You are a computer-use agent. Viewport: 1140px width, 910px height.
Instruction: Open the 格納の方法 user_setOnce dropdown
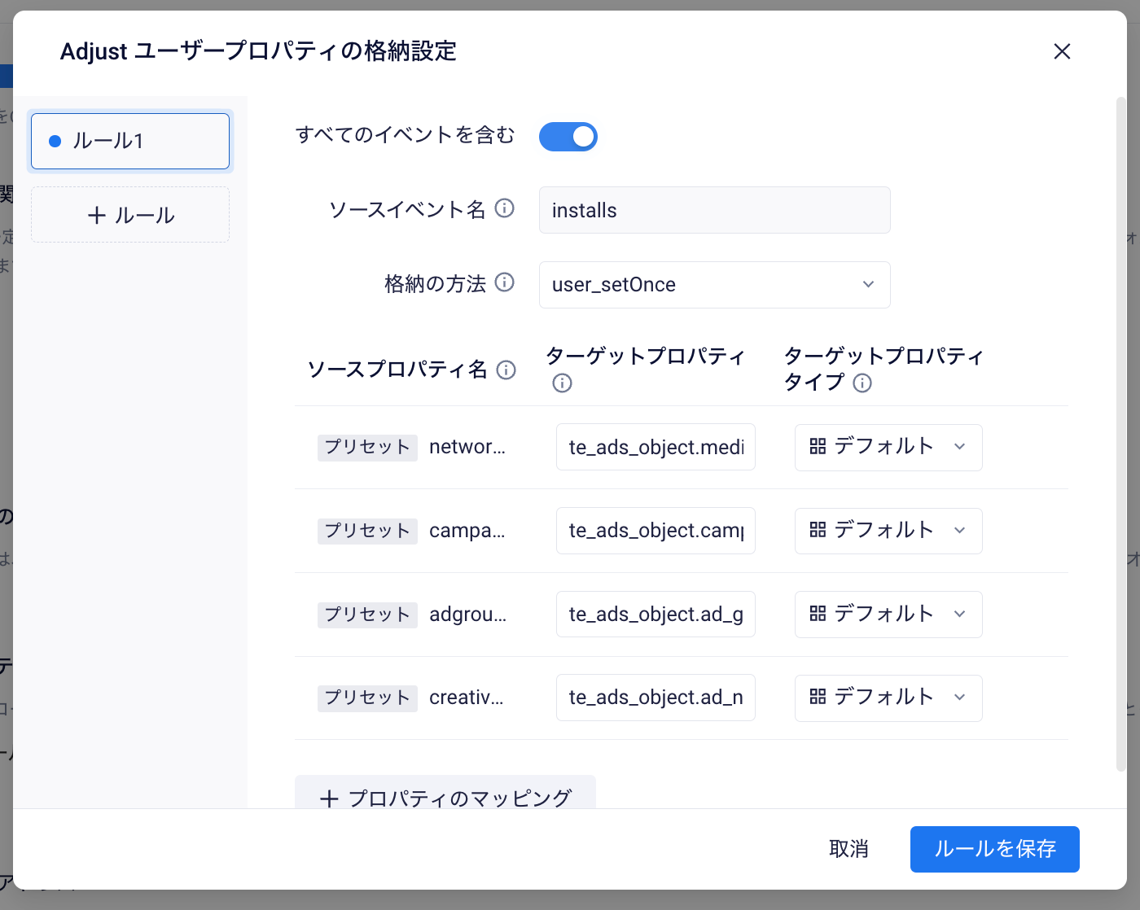[714, 285]
